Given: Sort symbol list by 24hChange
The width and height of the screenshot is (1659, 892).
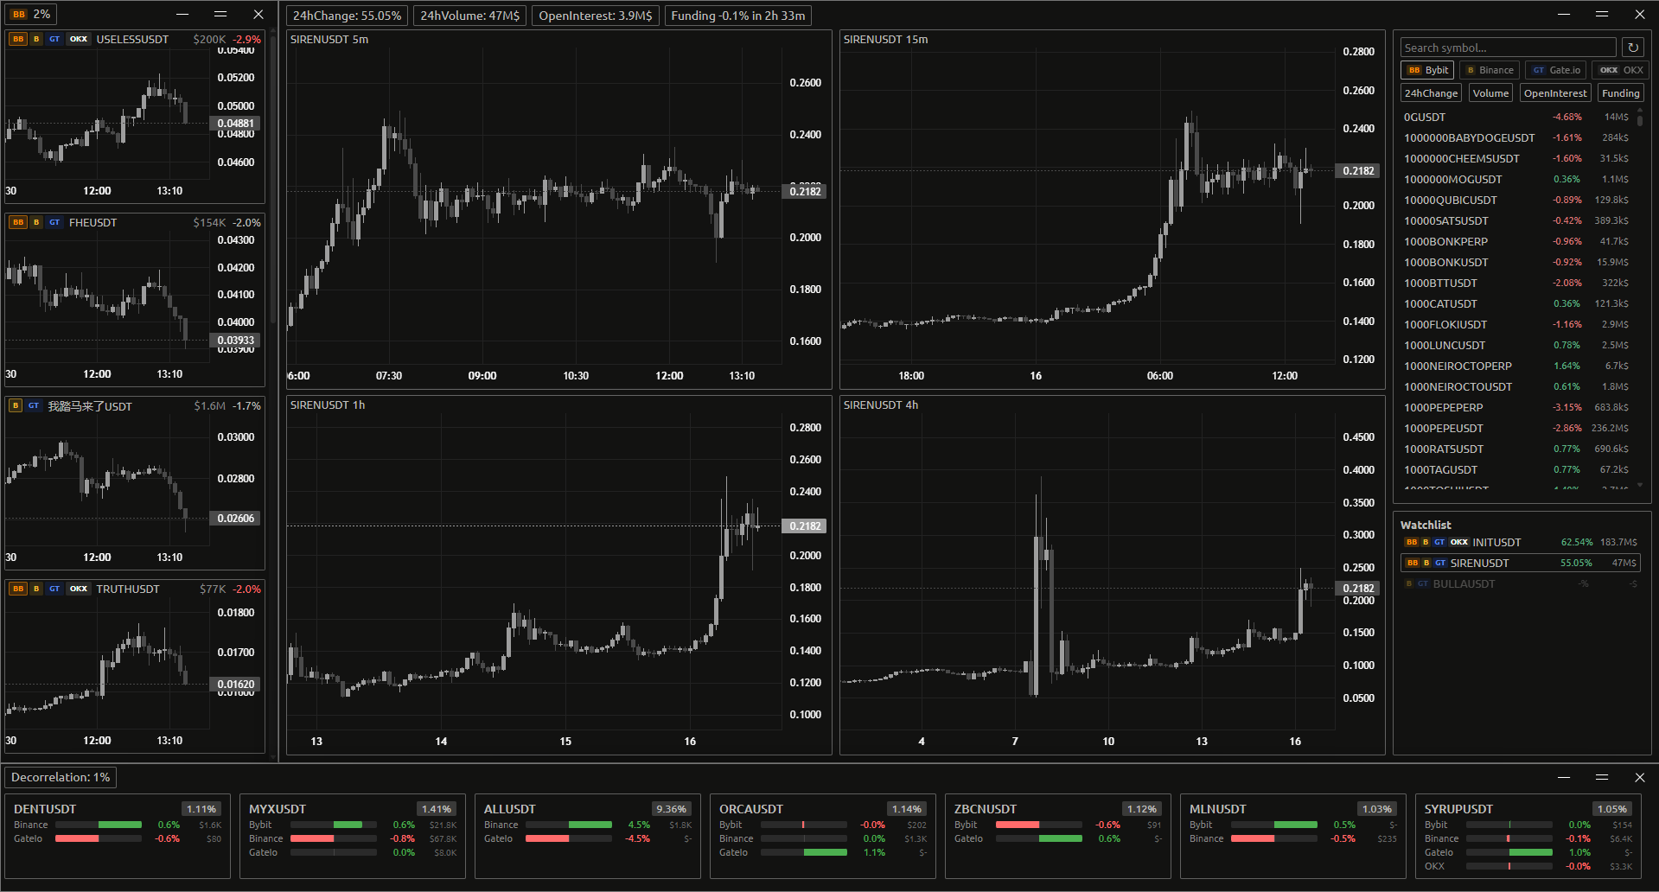Looking at the screenshot, I should click(1431, 93).
